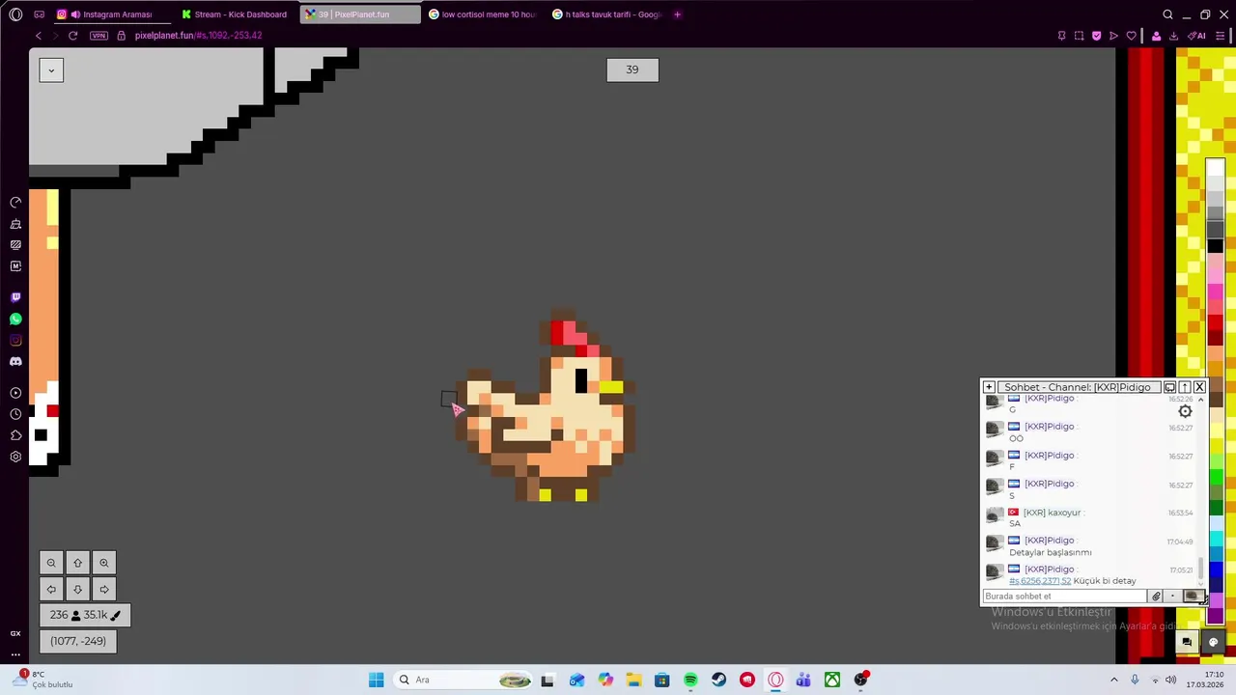Add bookmark with the heart icon
The width and height of the screenshot is (1236, 695).
coord(1132,36)
